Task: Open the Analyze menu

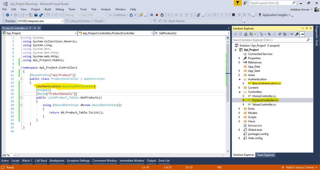Action: (106, 9)
